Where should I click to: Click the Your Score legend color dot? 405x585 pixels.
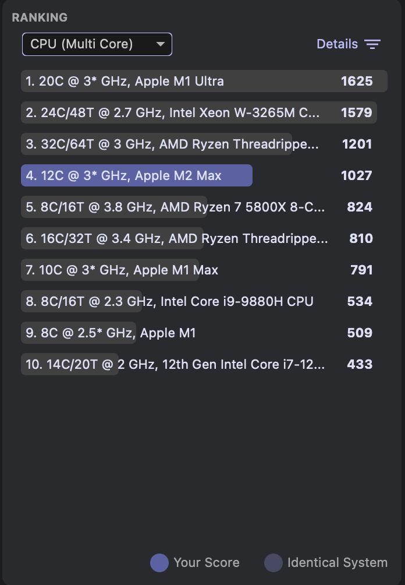pyautogui.click(x=159, y=563)
